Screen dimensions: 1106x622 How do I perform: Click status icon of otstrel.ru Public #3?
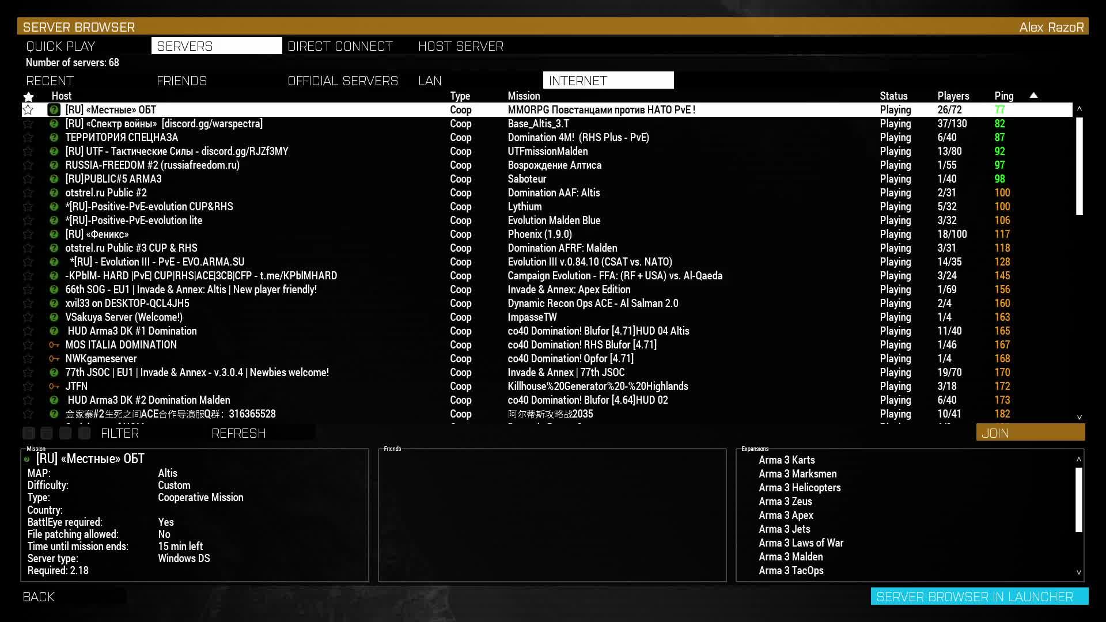[x=54, y=248]
